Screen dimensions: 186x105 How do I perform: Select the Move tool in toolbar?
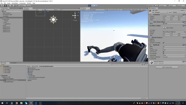[6, 6]
